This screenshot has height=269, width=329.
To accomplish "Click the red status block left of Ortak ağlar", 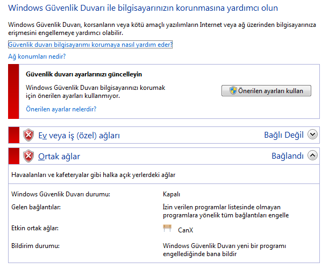I will tap(14, 156).
